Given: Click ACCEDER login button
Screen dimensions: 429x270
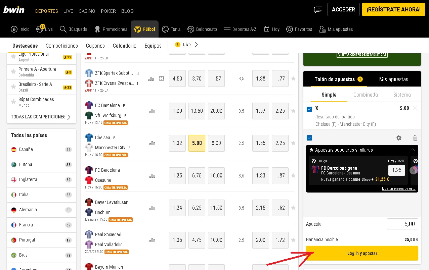Looking at the screenshot, I should coord(343,9).
